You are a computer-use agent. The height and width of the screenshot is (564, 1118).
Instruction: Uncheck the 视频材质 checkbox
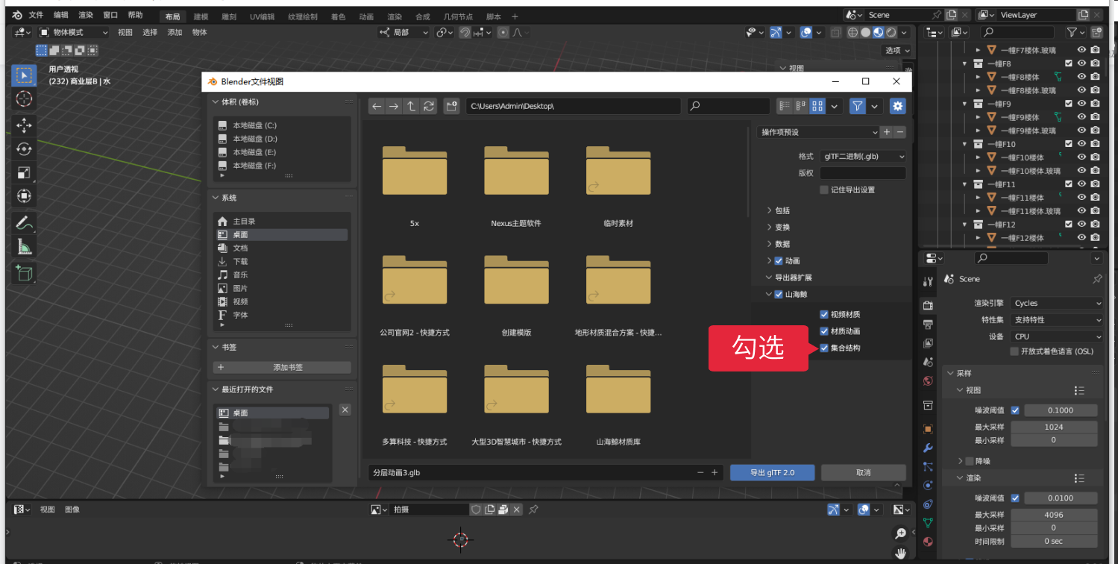(x=824, y=314)
